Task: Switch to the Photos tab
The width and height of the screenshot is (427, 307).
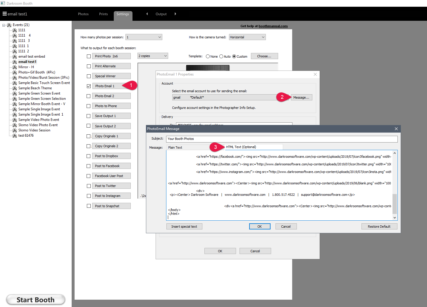Action: coord(83,14)
